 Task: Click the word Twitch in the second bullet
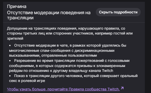click(107, 71)
